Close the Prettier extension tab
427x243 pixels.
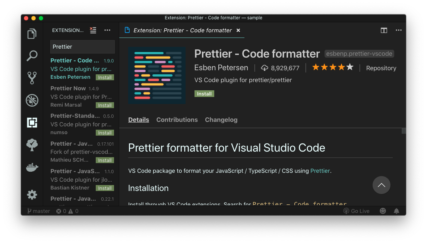click(238, 30)
